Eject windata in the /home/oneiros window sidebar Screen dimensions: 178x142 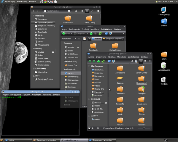click(53, 52)
